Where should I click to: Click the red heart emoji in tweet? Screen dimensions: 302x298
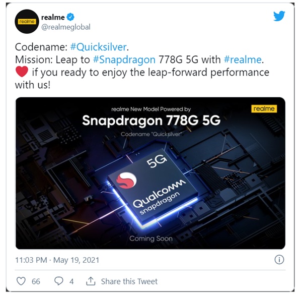pyautogui.click(x=22, y=72)
